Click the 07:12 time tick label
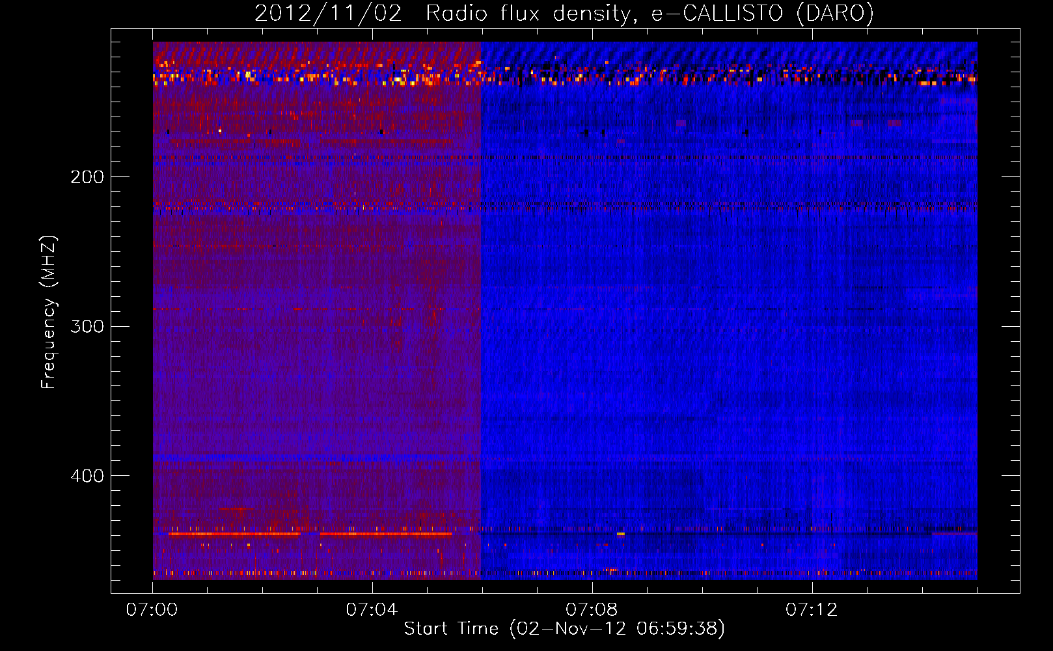The height and width of the screenshot is (651, 1053). pos(812,610)
